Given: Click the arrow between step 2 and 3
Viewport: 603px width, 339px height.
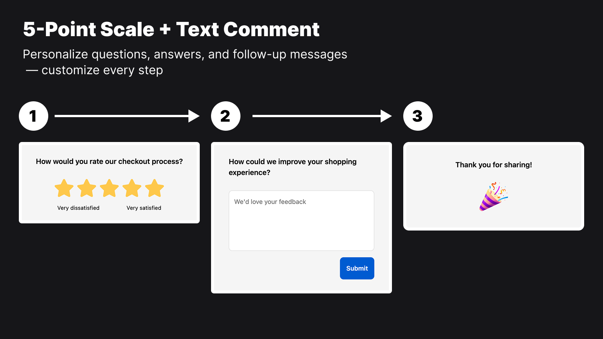Looking at the screenshot, I should [x=322, y=116].
